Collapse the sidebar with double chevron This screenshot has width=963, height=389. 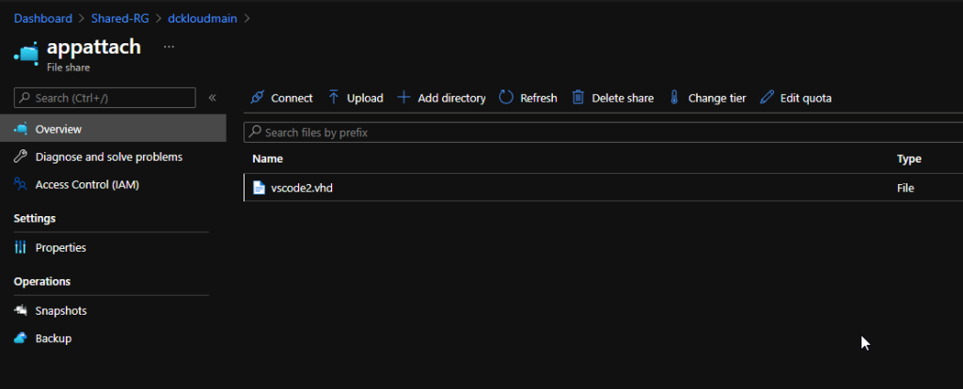(x=212, y=98)
